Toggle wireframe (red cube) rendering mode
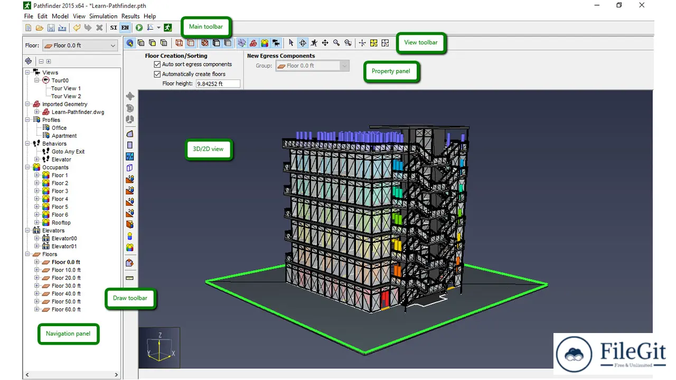 (179, 43)
